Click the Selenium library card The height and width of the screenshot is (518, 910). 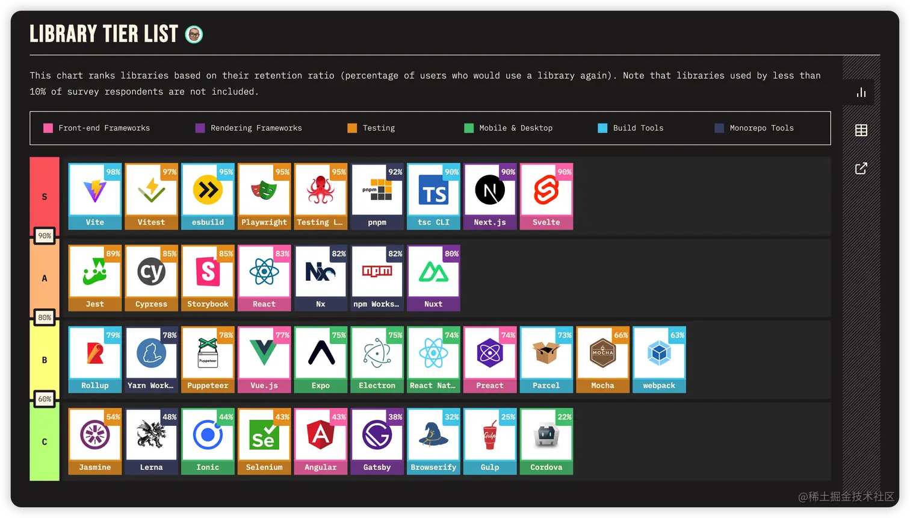(264, 442)
